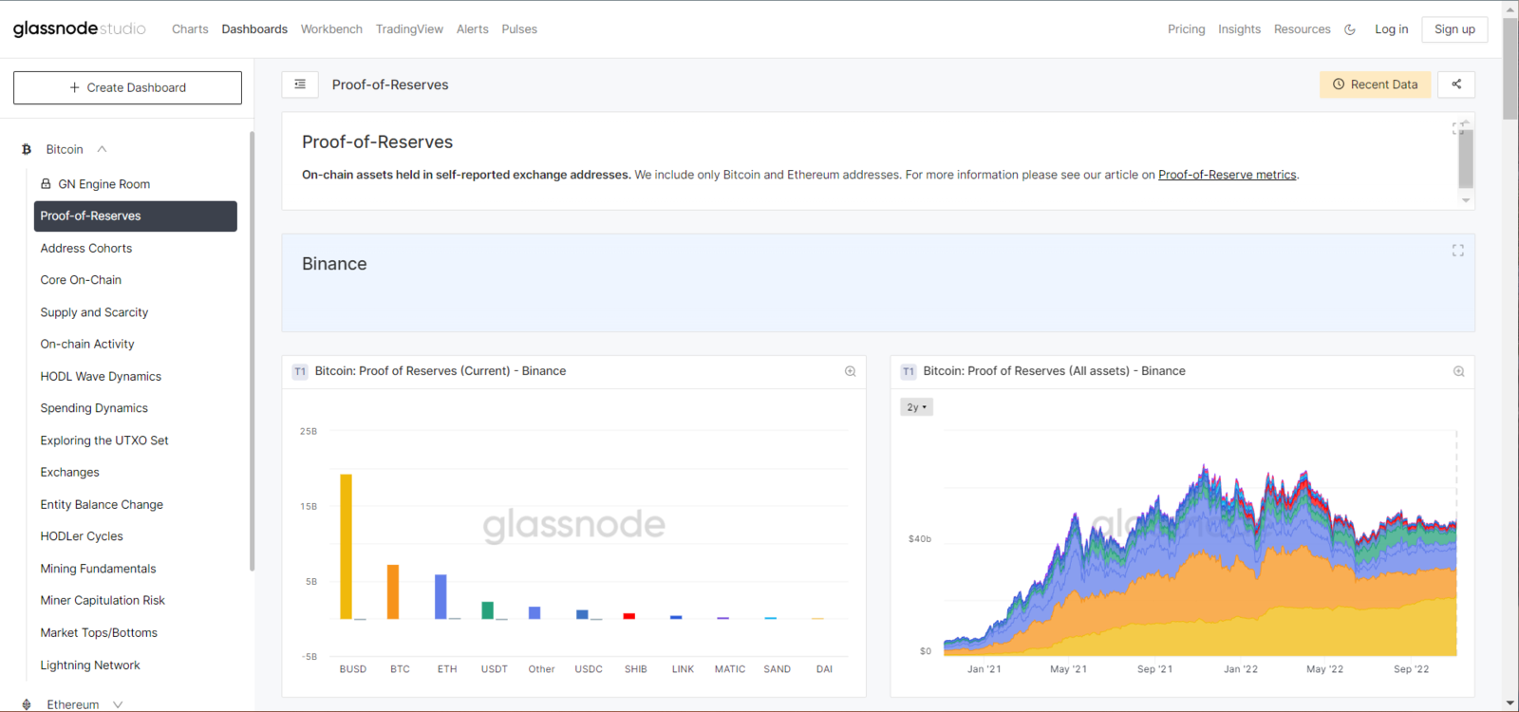This screenshot has width=1519, height=712.
Task: Toggle dark mode moon icon
Action: (x=1350, y=29)
